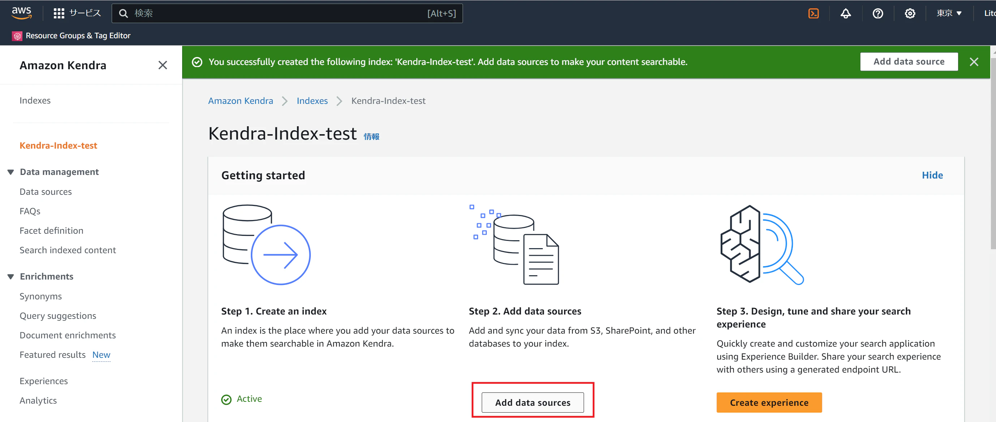Click the AWS logo home icon
Screen dimensions: 996x422
(x=22, y=13)
